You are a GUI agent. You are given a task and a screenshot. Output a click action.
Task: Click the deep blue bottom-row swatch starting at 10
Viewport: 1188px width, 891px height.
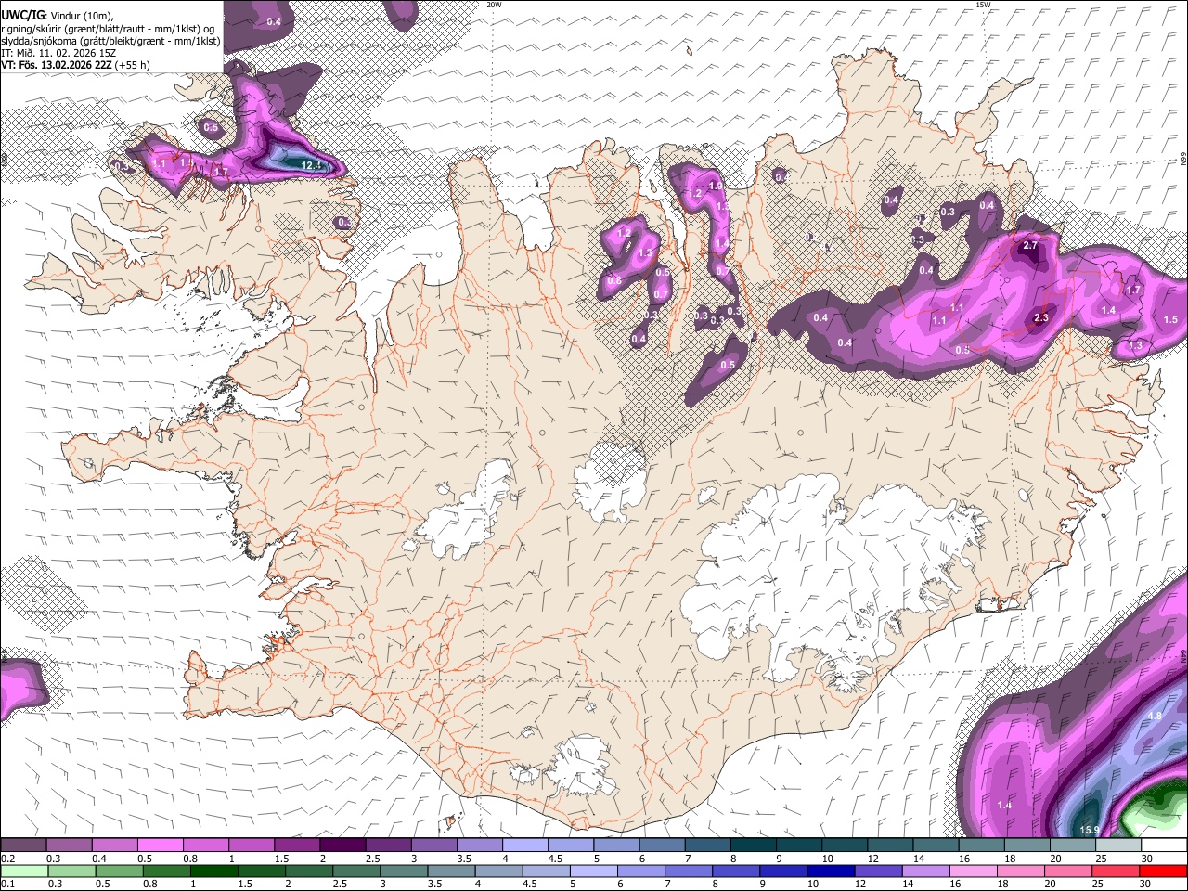832,872
